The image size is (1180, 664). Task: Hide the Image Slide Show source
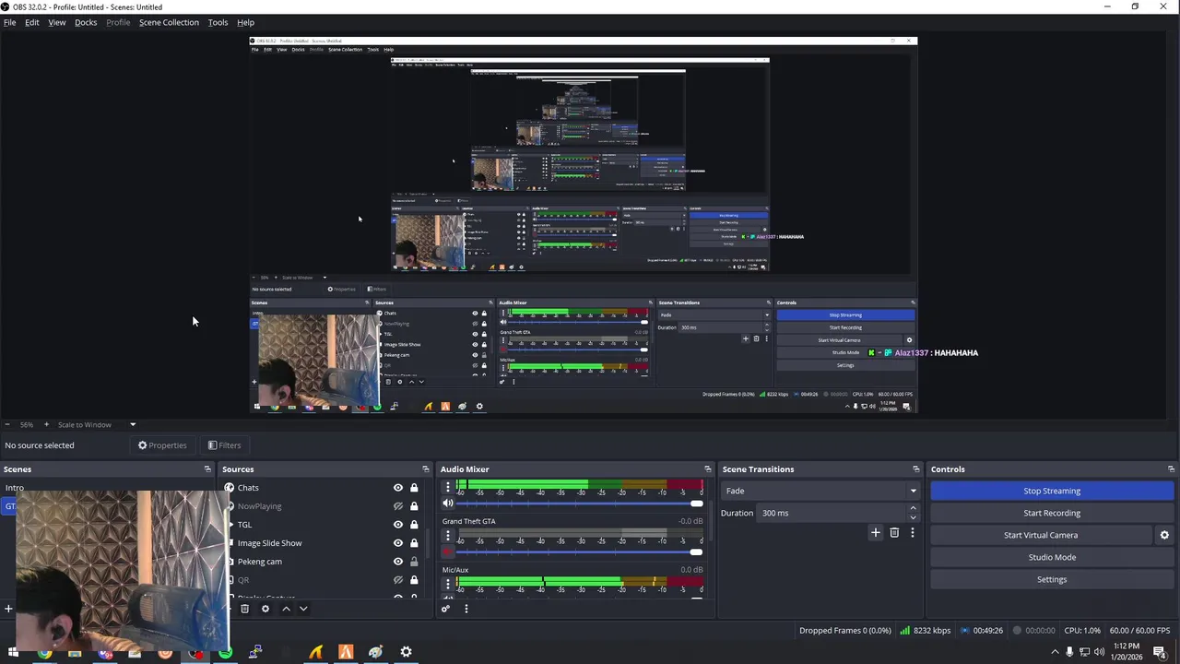[x=398, y=543]
